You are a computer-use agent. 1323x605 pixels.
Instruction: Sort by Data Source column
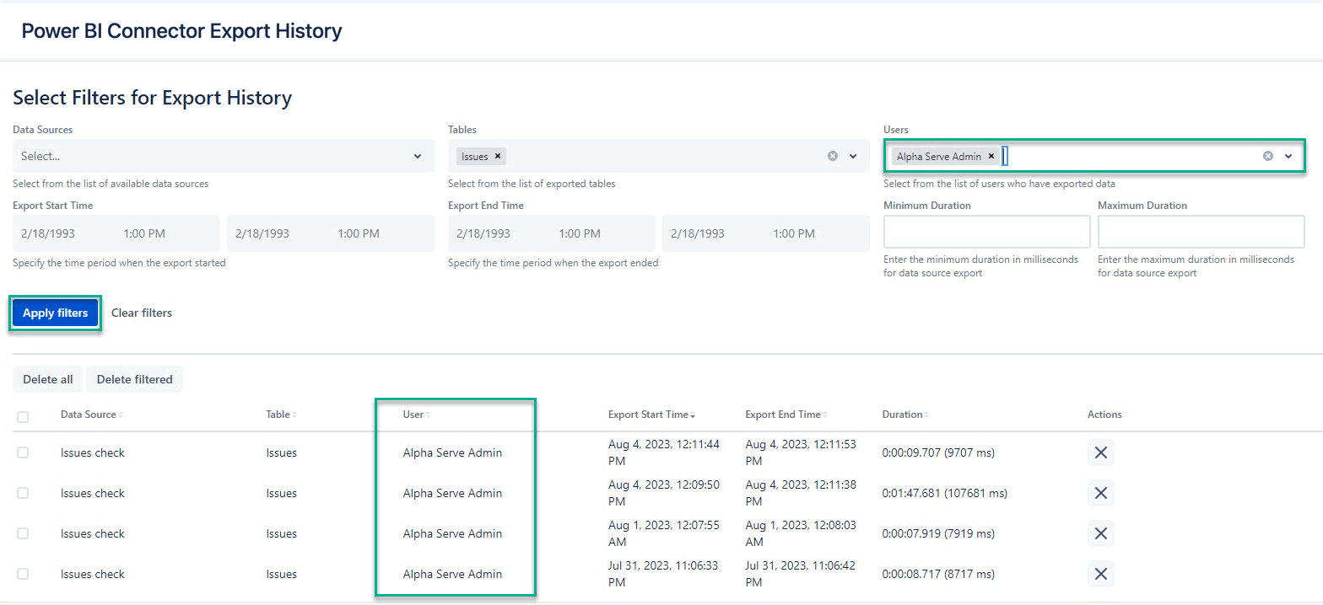point(92,415)
